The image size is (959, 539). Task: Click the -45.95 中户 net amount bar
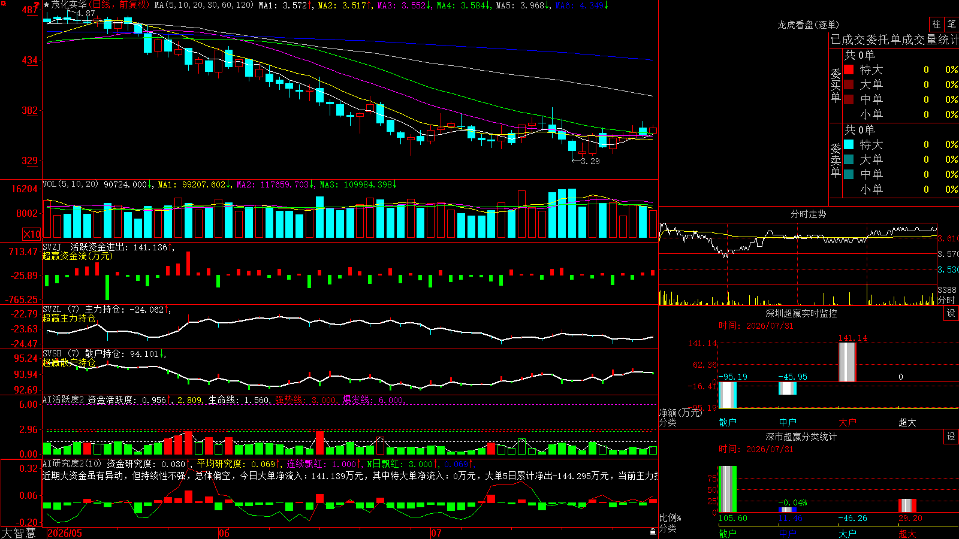click(788, 388)
